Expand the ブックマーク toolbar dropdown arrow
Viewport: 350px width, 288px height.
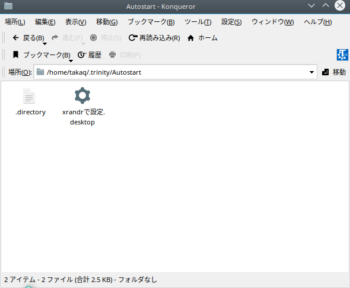pos(71,61)
